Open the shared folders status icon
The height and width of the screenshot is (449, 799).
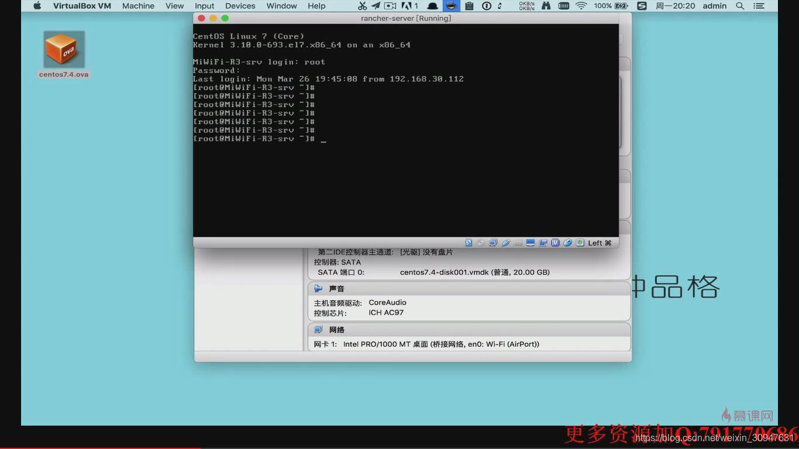[518, 243]
